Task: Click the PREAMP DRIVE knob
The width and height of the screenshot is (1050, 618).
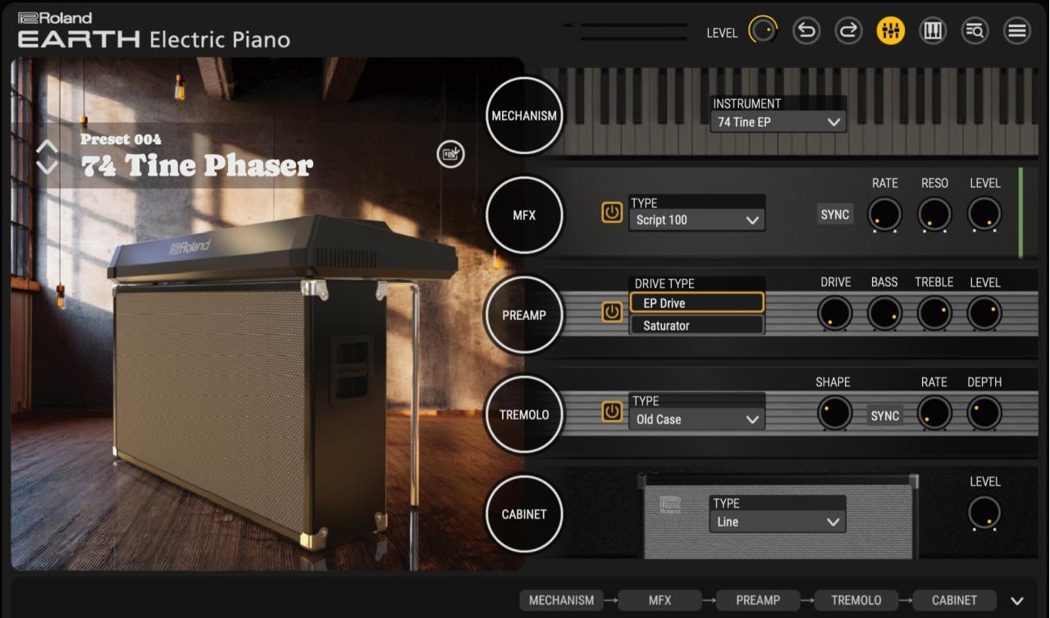Action: tap(835, 314)
